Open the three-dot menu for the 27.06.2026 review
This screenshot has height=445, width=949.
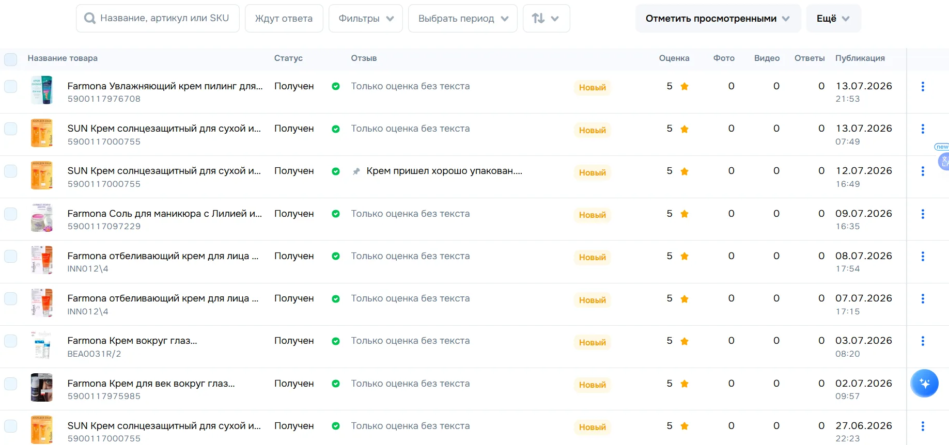click(923, 426)
